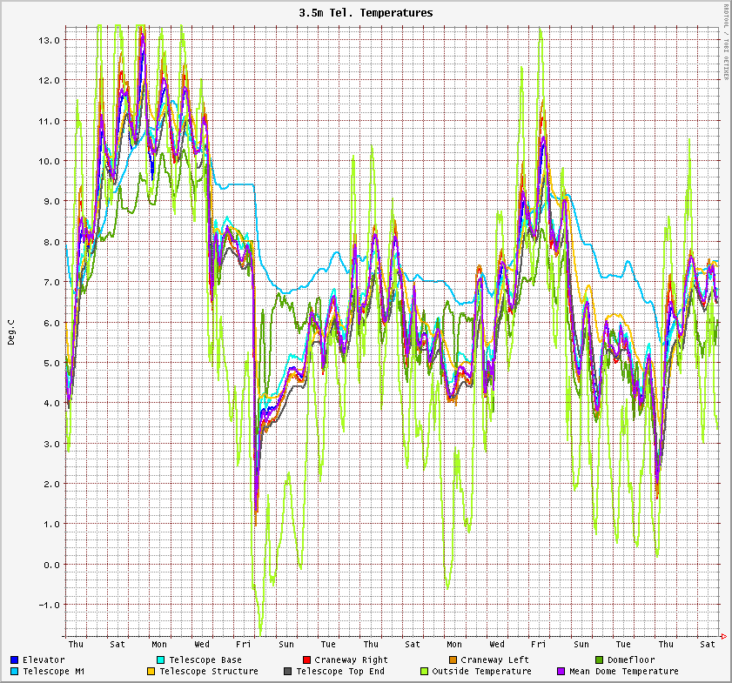732x683 pixels.
Task: Click the RRDTOOL watermark text on right edge
Action: [725, 42]
